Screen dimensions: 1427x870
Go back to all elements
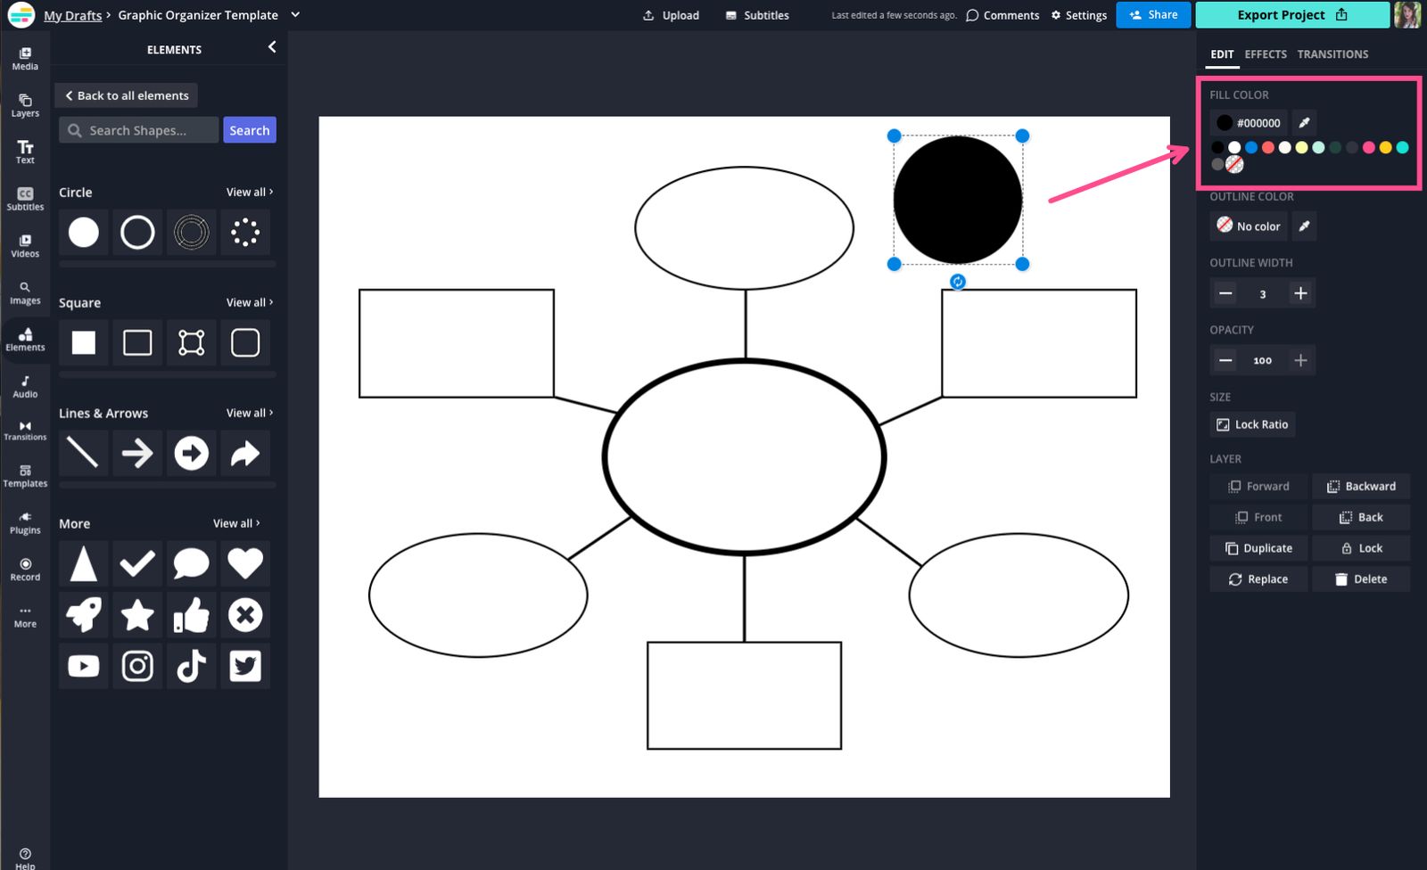point(126,95)
